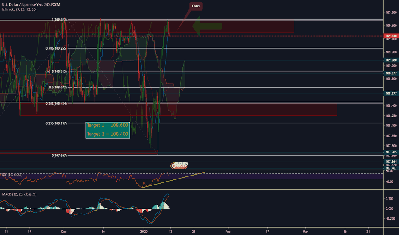Viewport: 399px width, 235px height.
Task: Click the 109.080 price label on axis
Action: click(x=390, y=60)
